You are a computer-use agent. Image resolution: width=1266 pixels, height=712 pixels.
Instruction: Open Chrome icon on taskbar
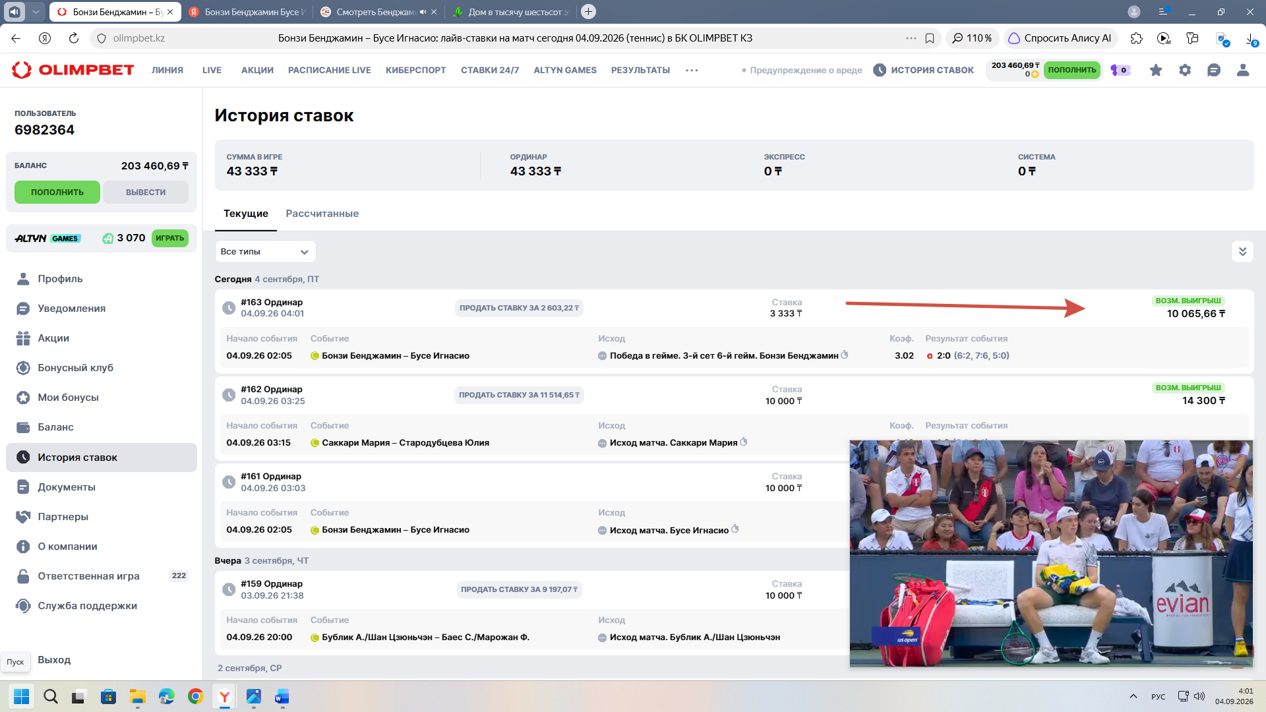pos(196,696)
